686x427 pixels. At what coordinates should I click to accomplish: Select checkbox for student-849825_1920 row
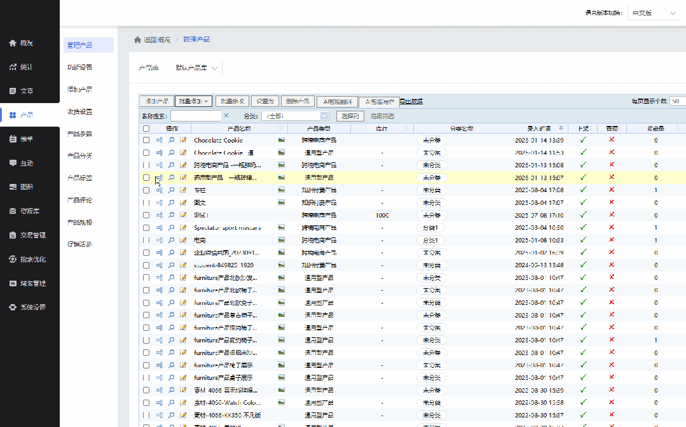tap(146, 265)
